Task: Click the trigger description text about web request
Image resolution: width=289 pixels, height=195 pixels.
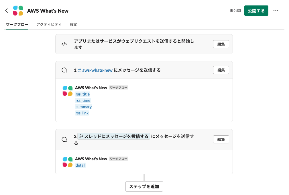Action: click(x=134, y=44)
